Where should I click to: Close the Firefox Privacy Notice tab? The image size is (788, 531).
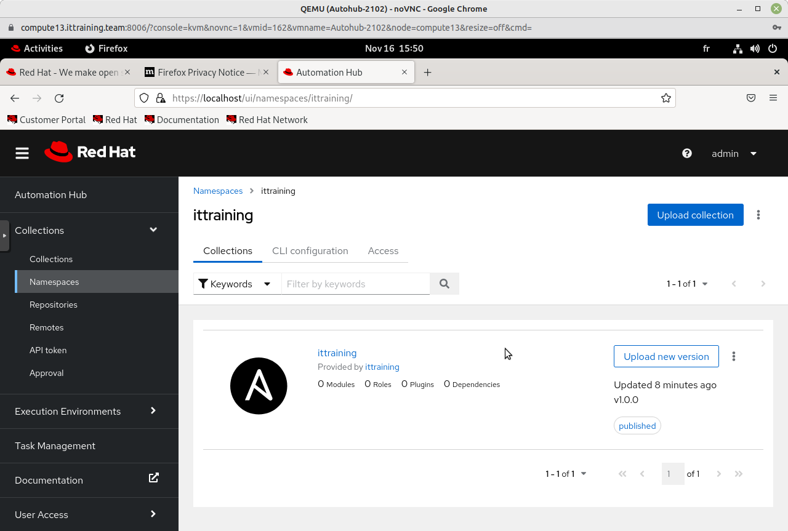266,72
